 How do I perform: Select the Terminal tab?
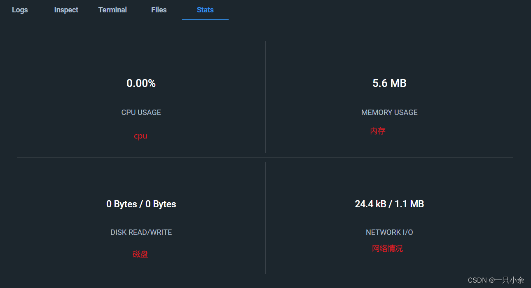pos(112,10)
